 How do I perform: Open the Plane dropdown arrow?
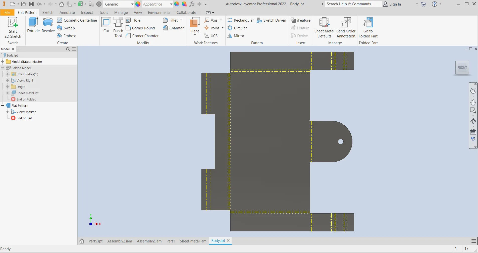(195, 35)
